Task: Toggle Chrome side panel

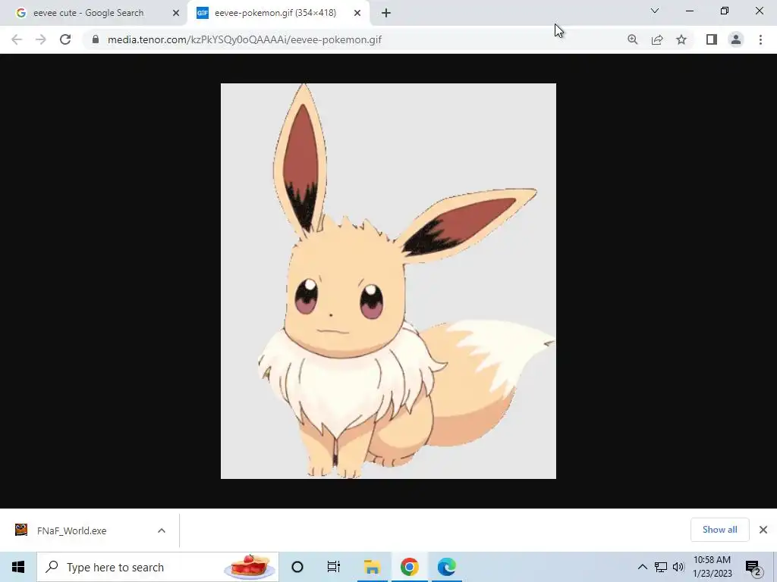Action: click(712, 39)
